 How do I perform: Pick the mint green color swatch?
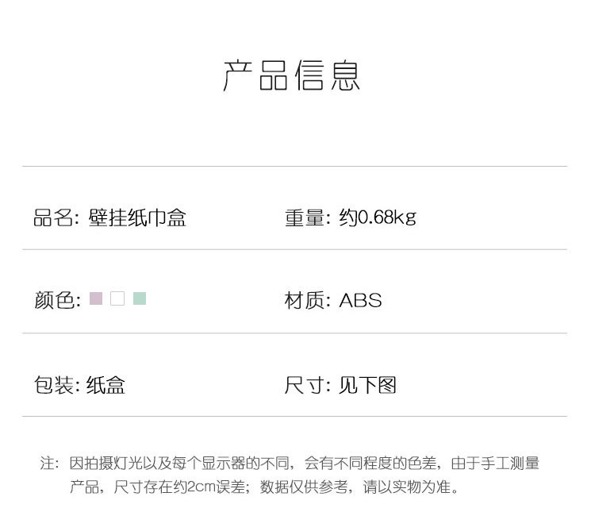(140, 298)
